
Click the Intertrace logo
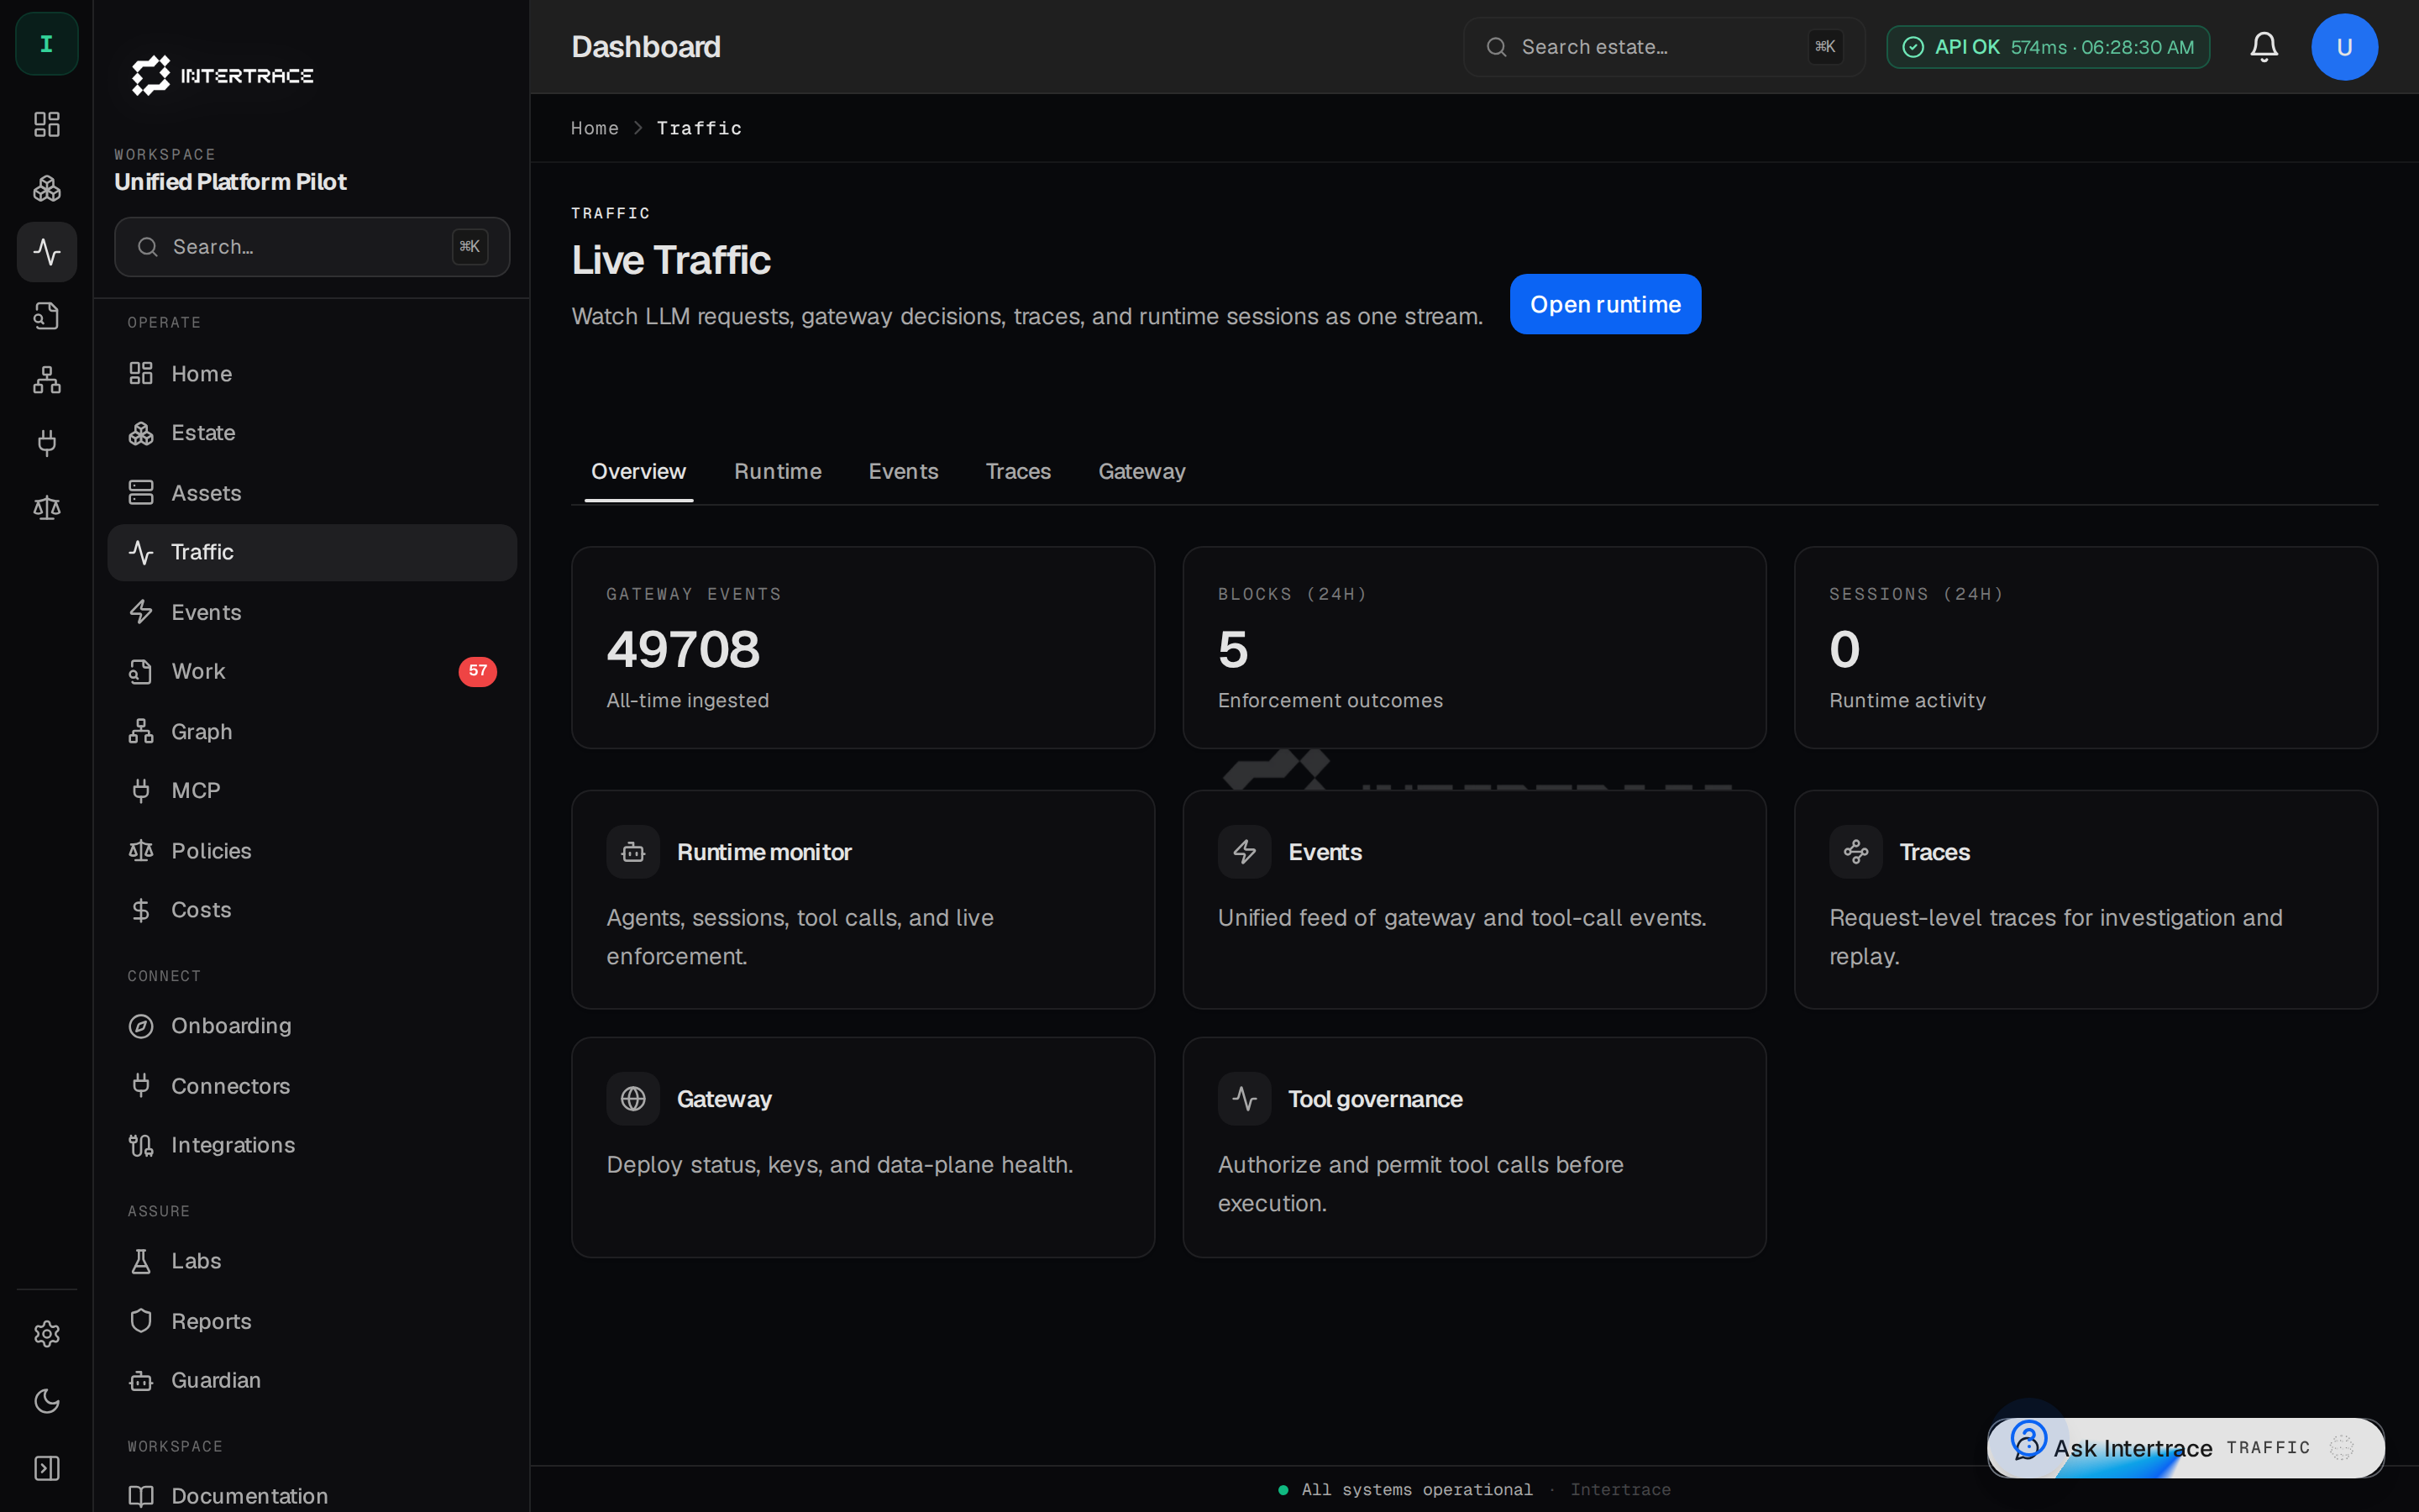(x=223, y=76)
